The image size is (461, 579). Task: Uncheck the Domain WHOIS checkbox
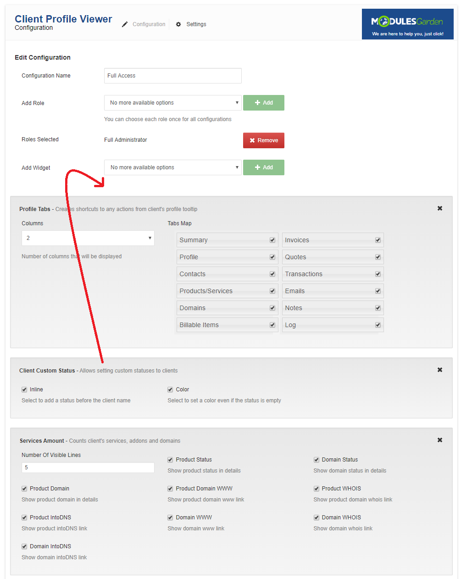pyautogui.click(x=317, y=518)
